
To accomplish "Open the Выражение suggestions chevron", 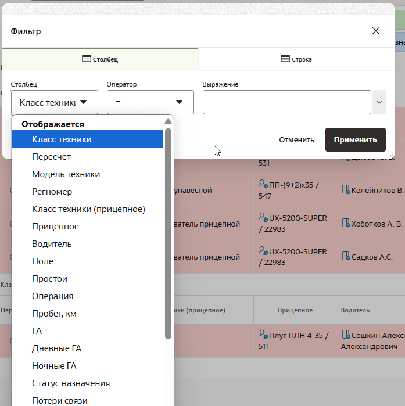I will 379,102.
